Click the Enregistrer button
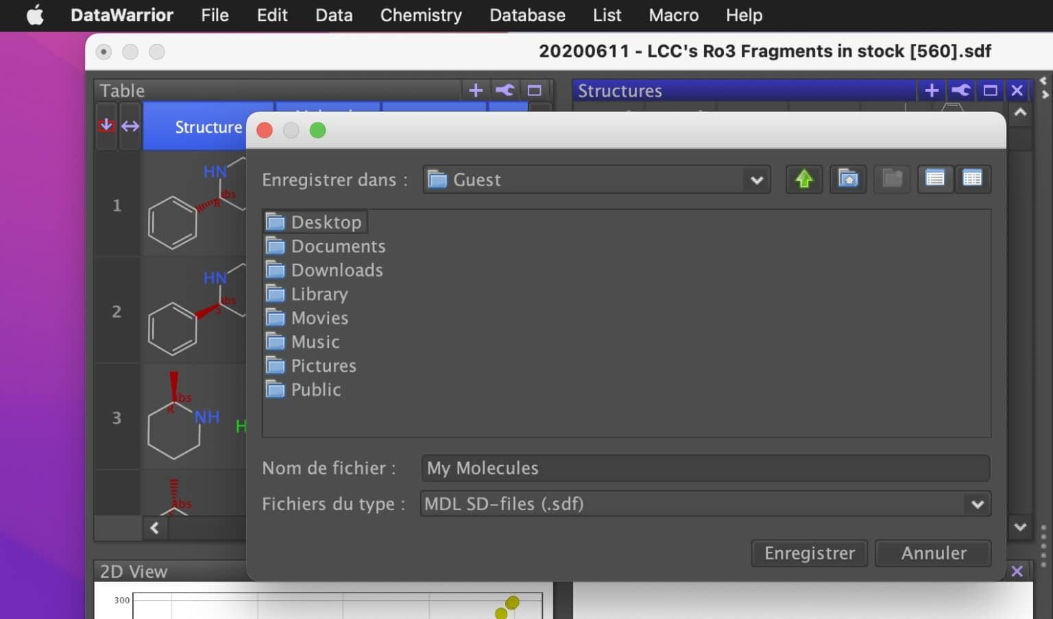Image resolution: width=1053 pixels, height=619 pixels. pyautogui.click(x=810, y=553)
